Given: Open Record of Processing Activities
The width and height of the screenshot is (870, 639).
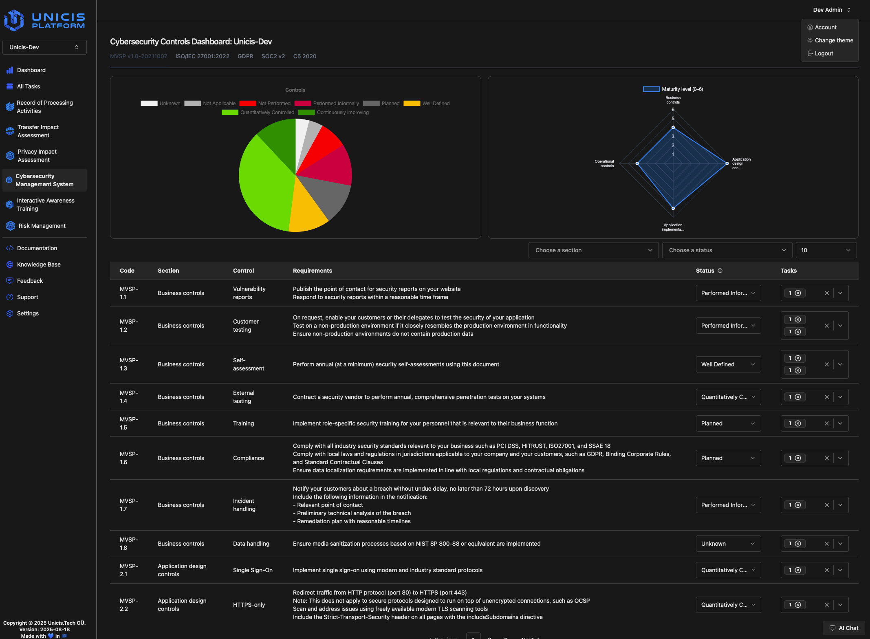Looking at the screenshot, I should pyautogui.click(x=45, y=106).
